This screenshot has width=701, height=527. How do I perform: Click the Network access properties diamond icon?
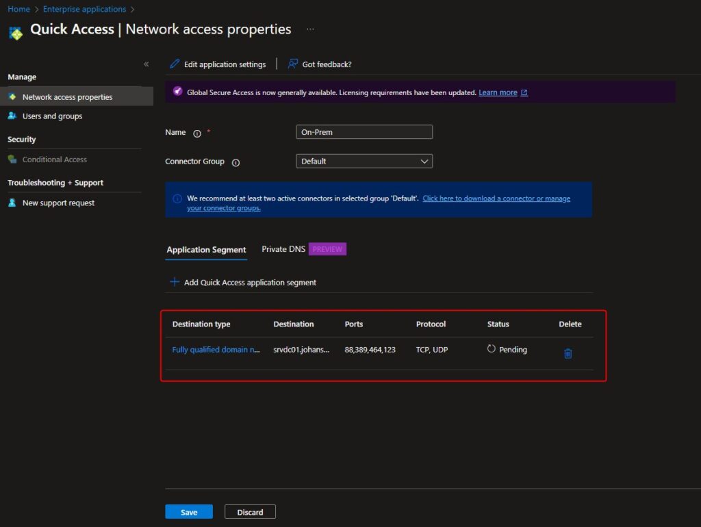12,97
